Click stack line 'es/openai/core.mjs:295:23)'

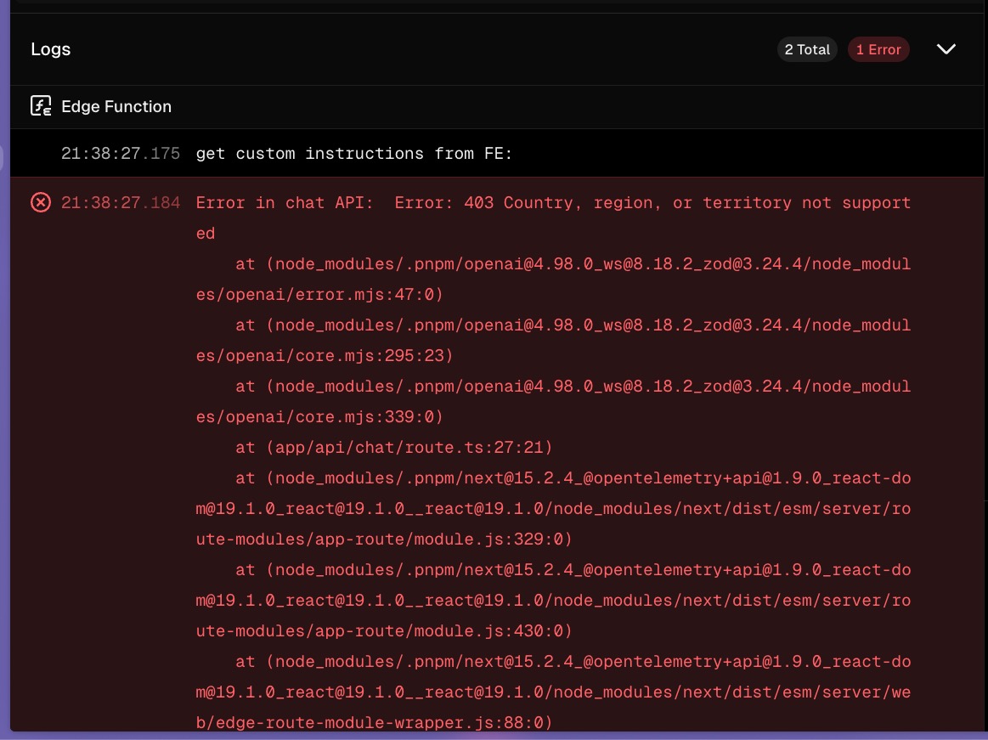pyautogui.click(x=324, y=355)
